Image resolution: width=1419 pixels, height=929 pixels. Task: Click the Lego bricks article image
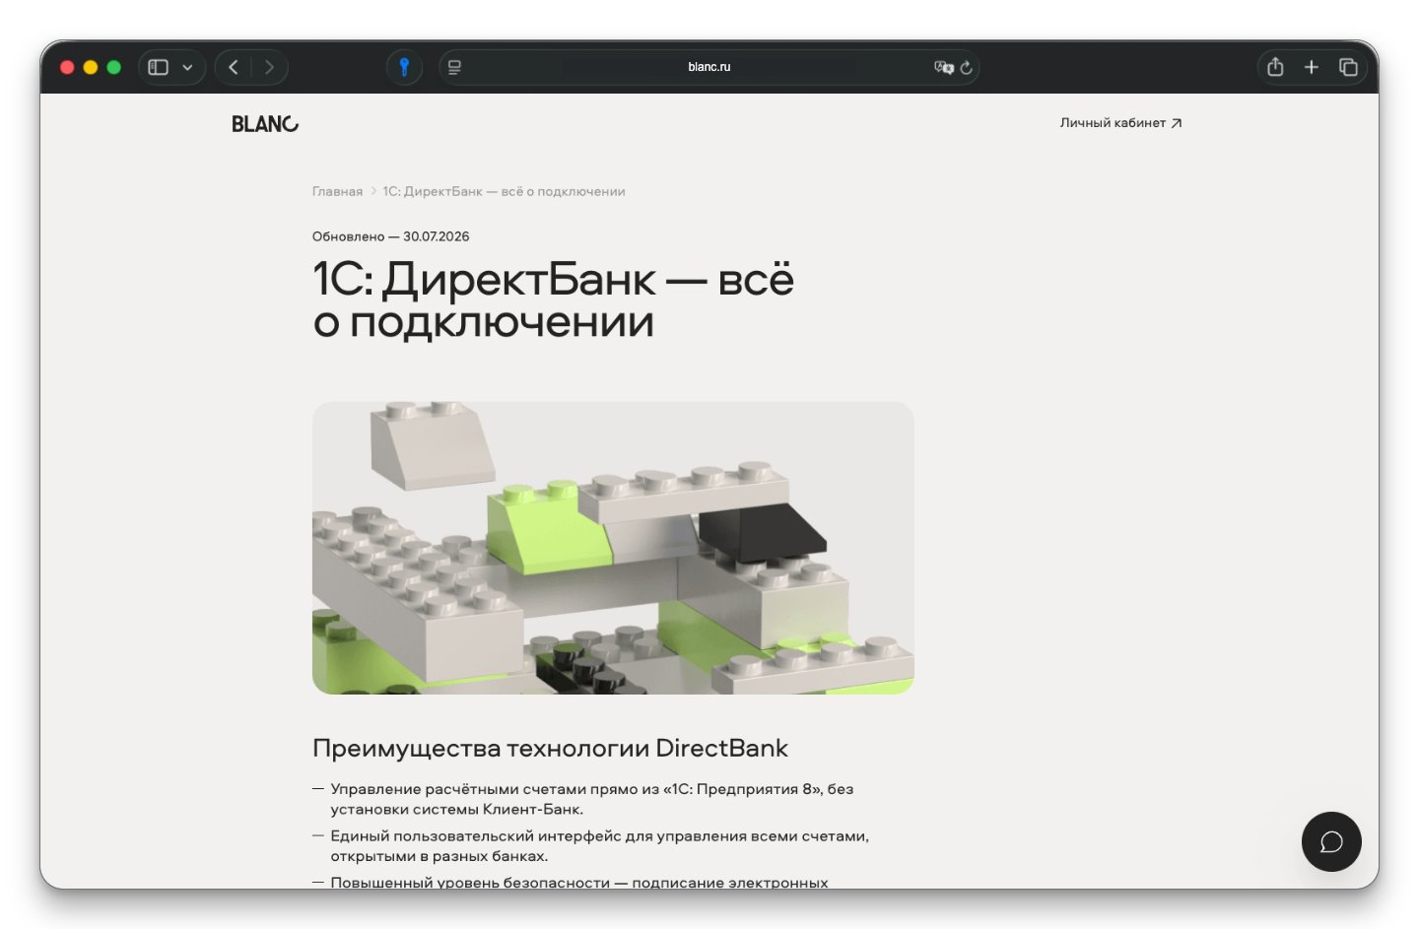click(613, 548)
